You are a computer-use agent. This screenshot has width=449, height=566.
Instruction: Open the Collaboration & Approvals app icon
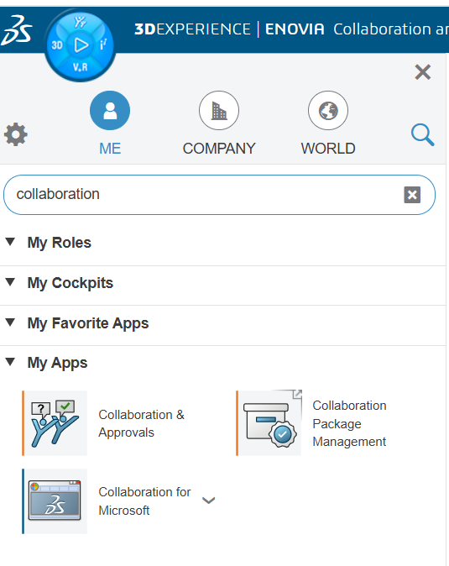click(x=55, y=423)
